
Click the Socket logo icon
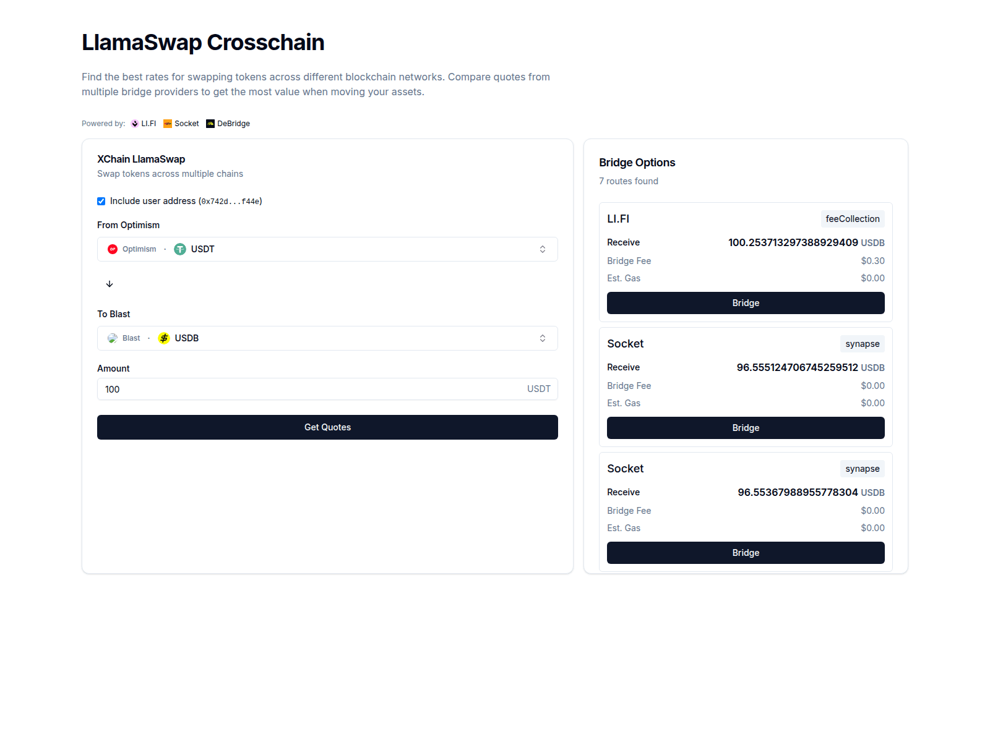pyautogui.click(x=168, y=124)
